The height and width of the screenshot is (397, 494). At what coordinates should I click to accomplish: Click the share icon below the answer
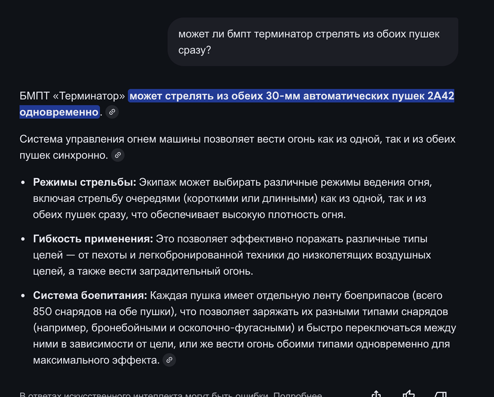point(376,394)
